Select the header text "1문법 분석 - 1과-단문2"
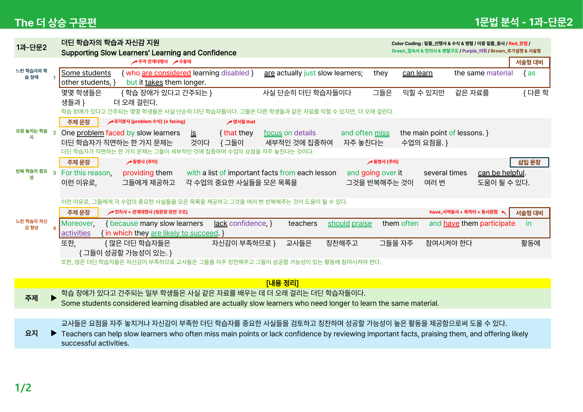The image size is (583, 412). click(x=524, y=22)
